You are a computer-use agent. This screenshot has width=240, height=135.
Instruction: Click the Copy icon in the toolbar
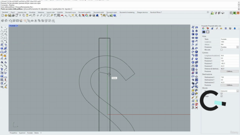coord(24,15)
